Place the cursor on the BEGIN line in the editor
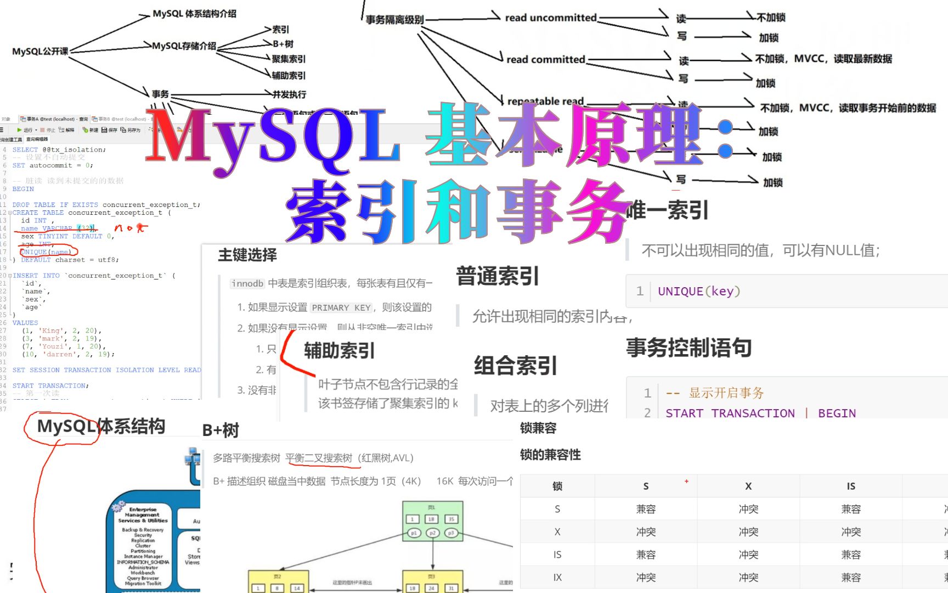The width and height of the screenshot is (948, 593). tap(22, 189)
